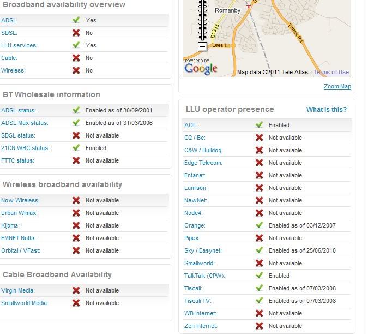Open the 'What is this?' help link

coord(326,110)
